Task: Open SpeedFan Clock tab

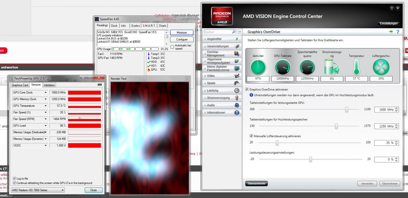Action: pyautogui.click(x=114, y=26)
